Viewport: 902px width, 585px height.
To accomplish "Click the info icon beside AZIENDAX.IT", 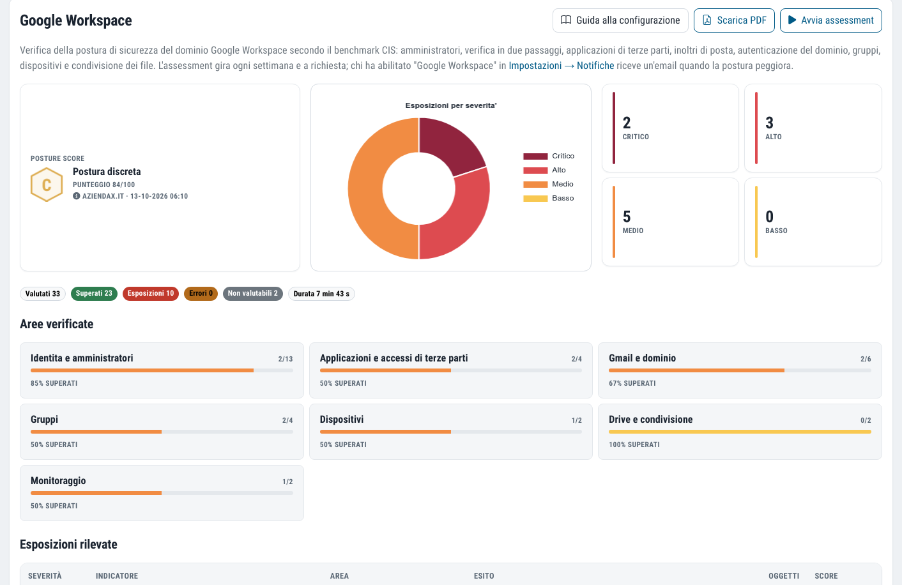I will [x=77, y=196].
